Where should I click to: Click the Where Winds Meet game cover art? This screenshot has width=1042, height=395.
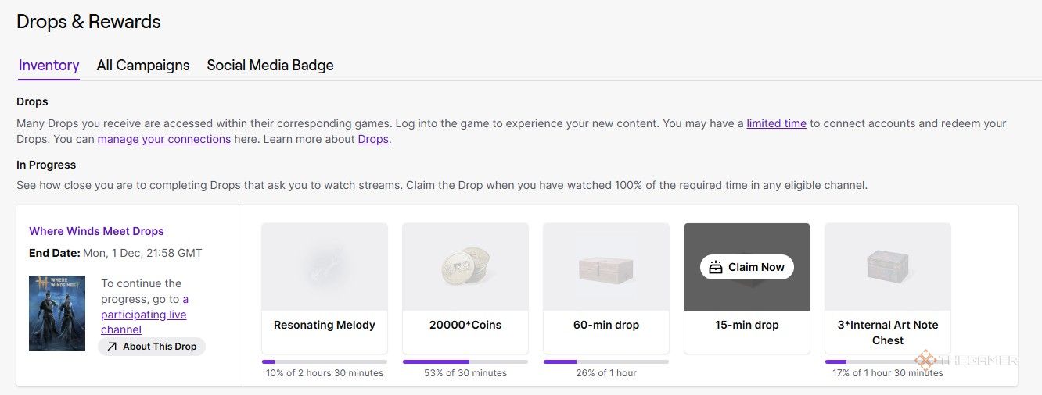[x=57, y=312]
